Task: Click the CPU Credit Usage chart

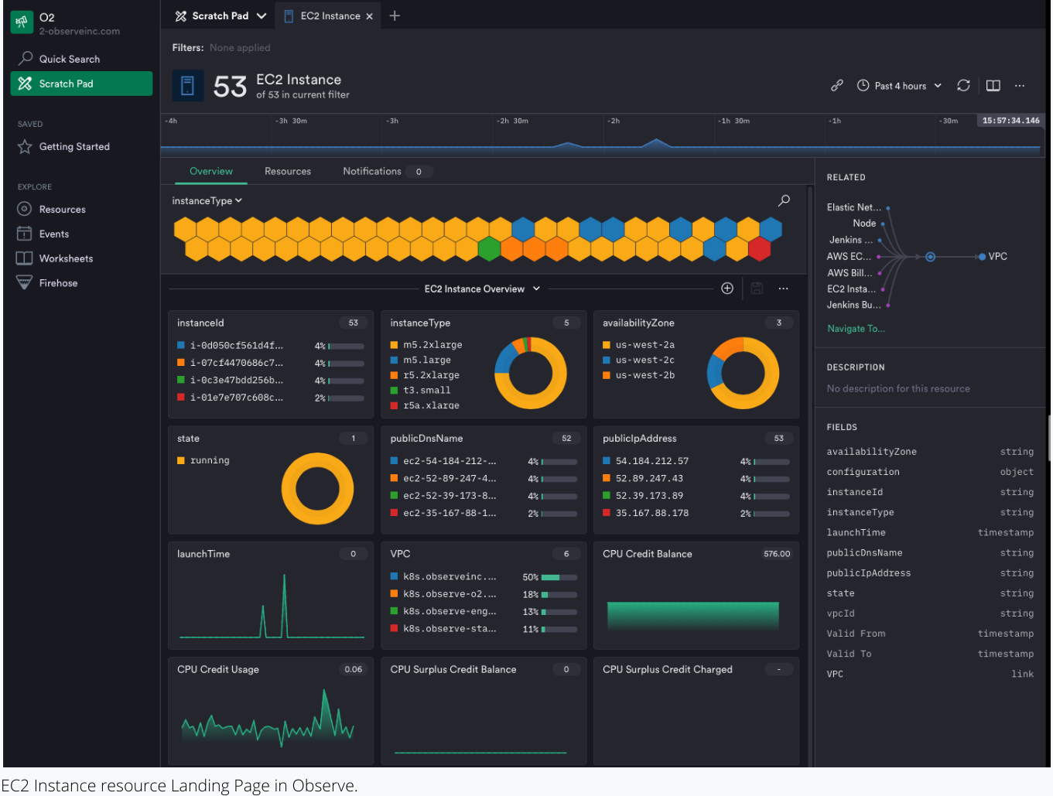Action: 268,719
